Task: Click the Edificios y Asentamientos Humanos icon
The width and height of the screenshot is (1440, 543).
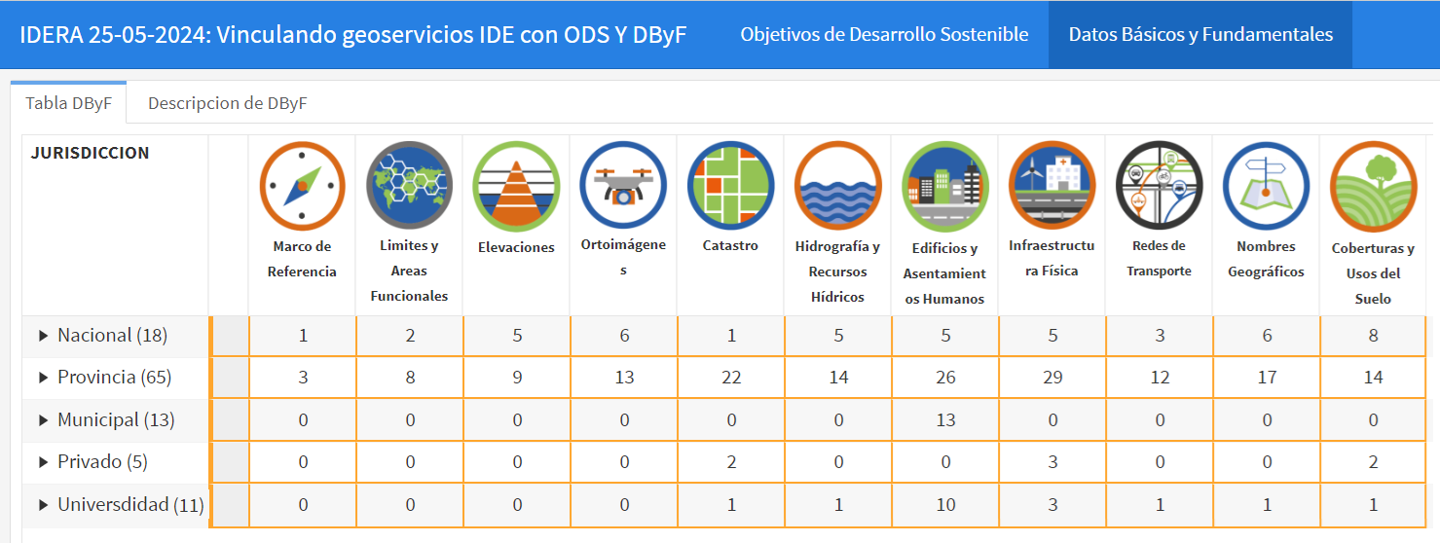Action: 944,186
